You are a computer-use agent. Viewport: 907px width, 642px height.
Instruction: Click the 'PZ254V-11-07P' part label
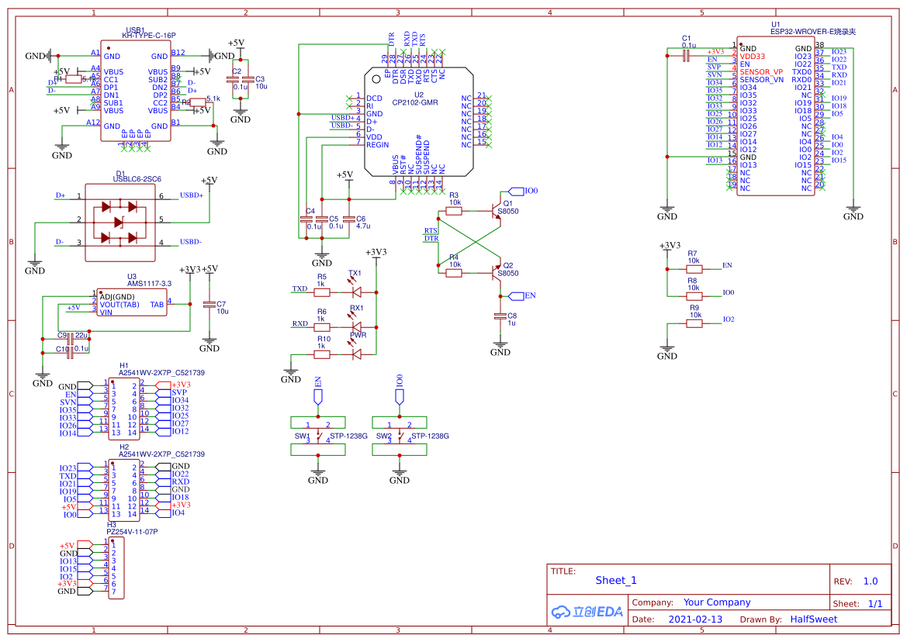tap(132, 532)
